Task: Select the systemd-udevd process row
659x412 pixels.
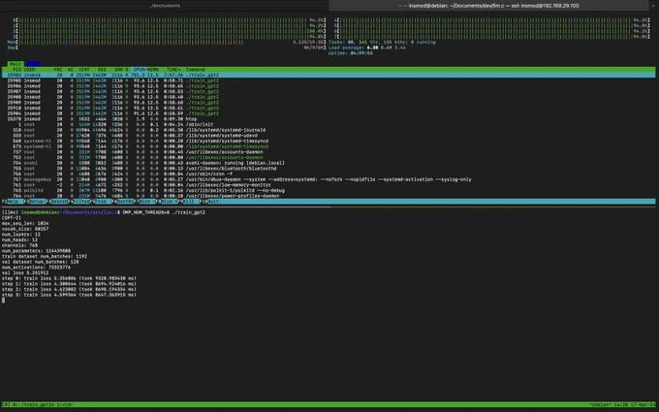Action: [329, 136]
